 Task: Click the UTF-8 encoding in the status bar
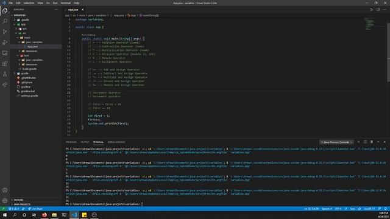338,209
